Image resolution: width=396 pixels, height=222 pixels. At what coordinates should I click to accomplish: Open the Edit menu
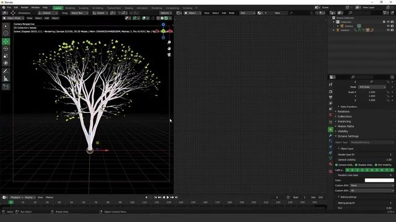pos(16,7)
